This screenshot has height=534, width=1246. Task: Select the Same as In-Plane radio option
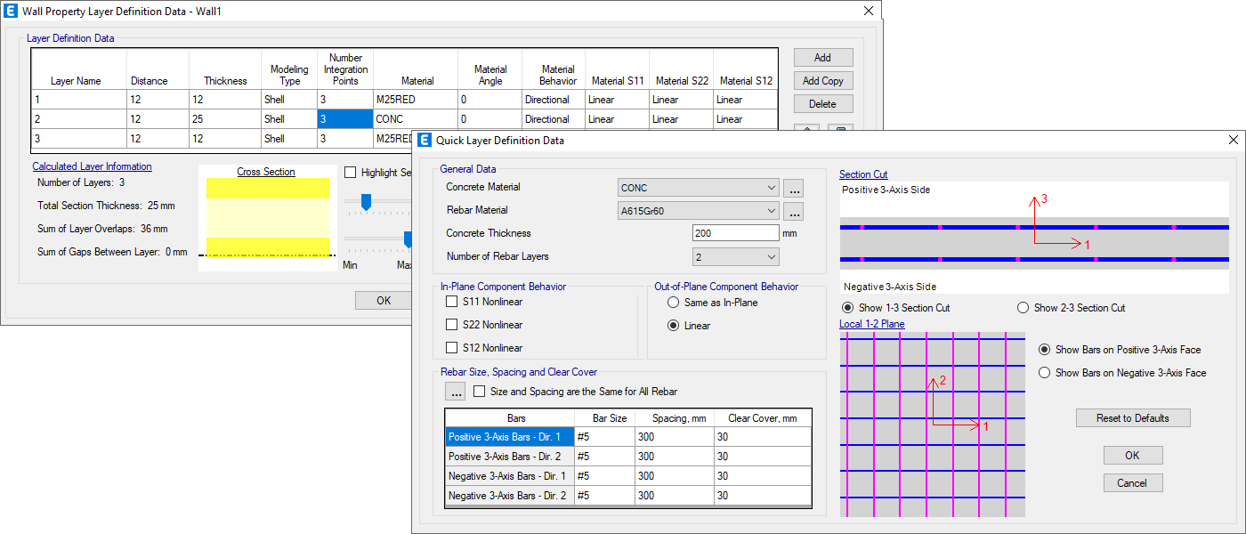[674, 303]
